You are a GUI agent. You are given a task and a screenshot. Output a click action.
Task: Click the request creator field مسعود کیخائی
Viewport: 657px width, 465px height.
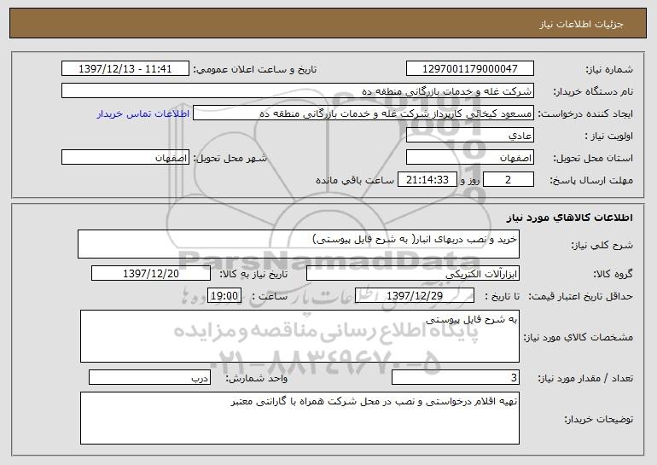pyautogui.click(x=363, y=113)
